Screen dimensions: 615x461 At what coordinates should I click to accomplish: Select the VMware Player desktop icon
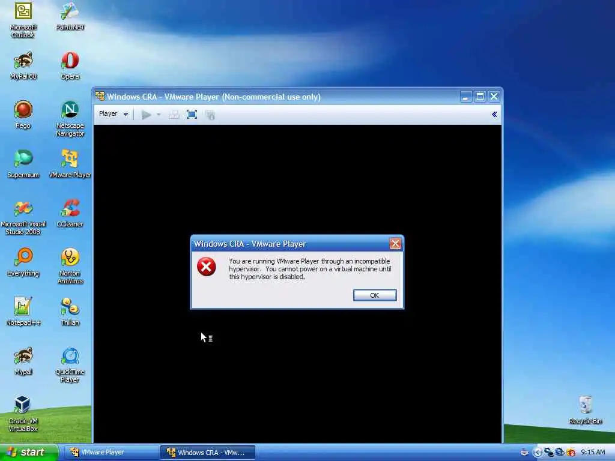pyautogui.click(x=70, y=164)
